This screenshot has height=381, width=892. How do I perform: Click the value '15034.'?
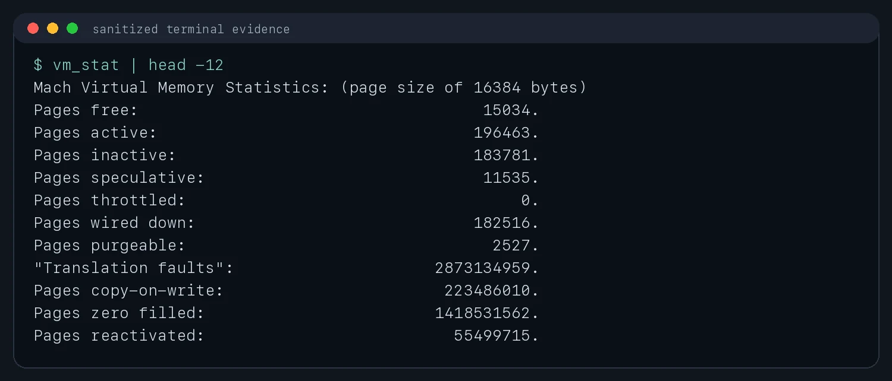(x=511, y=110)
